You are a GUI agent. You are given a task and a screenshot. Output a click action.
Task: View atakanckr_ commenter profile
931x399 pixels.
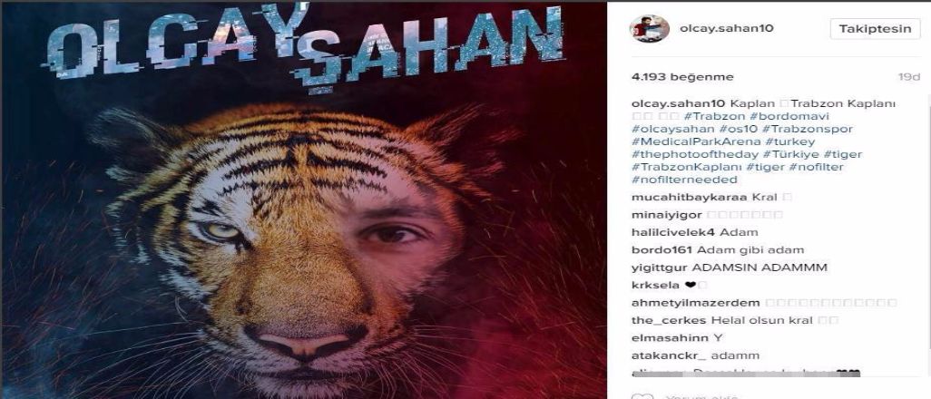669,356
